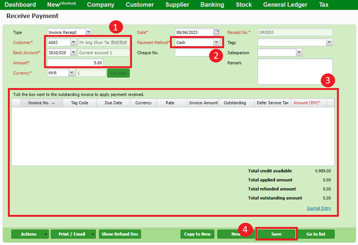Open the Tags dropdown
This screenshot has height=245, width=358.
click(329, 43)
